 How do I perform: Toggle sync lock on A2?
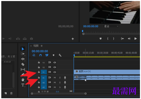coord(50,82)
